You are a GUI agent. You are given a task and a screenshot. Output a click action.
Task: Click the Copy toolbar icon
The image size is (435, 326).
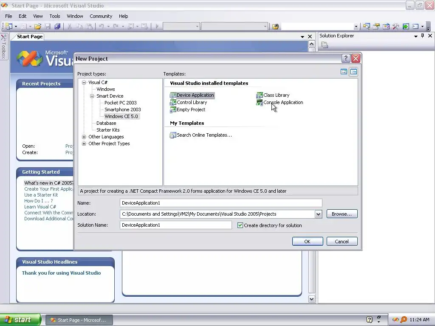click(x=79, y=26)
